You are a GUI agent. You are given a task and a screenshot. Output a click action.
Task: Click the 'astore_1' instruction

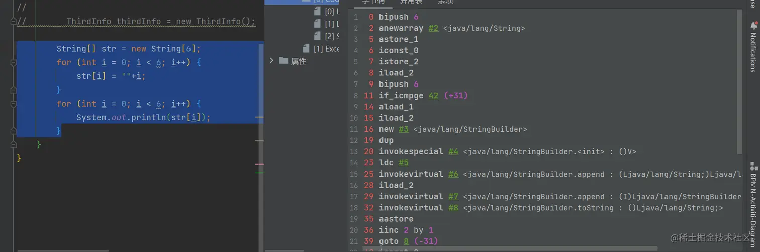click(x=399, y=39)
